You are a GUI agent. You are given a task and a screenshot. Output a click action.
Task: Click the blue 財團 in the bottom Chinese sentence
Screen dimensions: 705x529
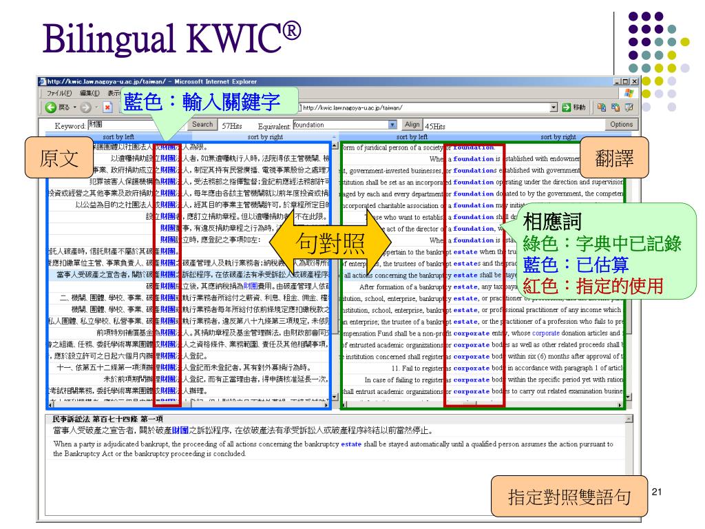point(180,431)
